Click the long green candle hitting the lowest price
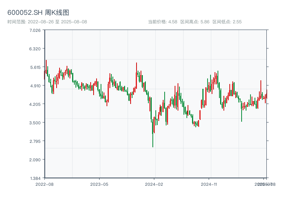 pyautogui.click(x=153, y=135)
